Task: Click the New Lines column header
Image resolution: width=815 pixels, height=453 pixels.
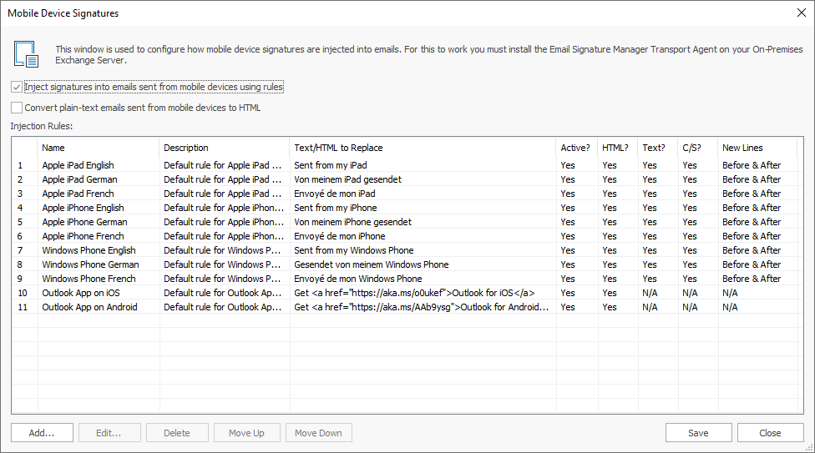Action: coord(757,148)
